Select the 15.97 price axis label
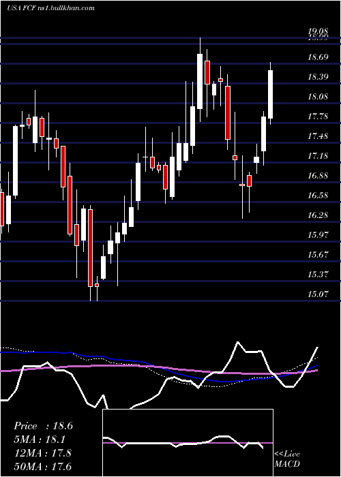The image size is (341, 477). pos(318,235)
